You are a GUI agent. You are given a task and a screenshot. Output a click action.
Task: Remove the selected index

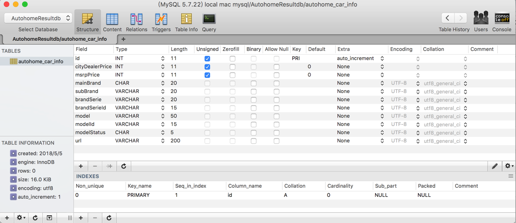pos(95,218)
